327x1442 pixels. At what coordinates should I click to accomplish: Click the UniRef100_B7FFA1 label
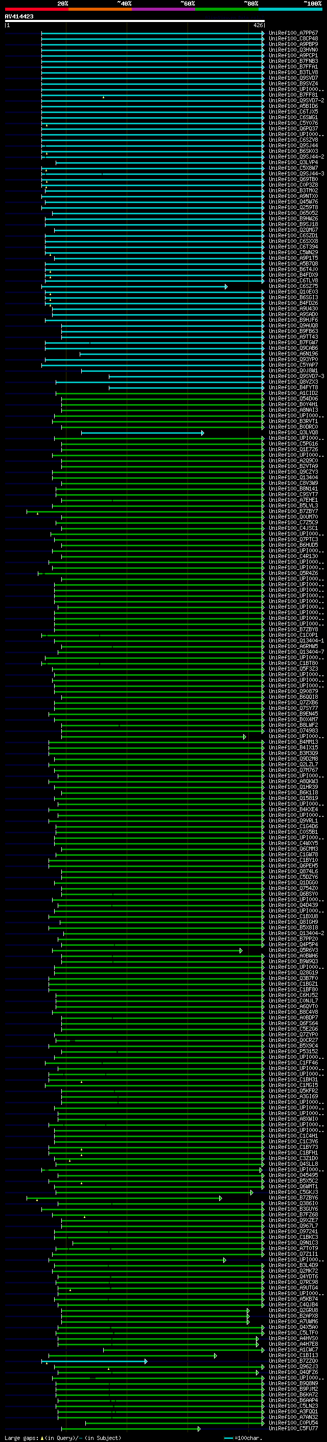point(293,66)
